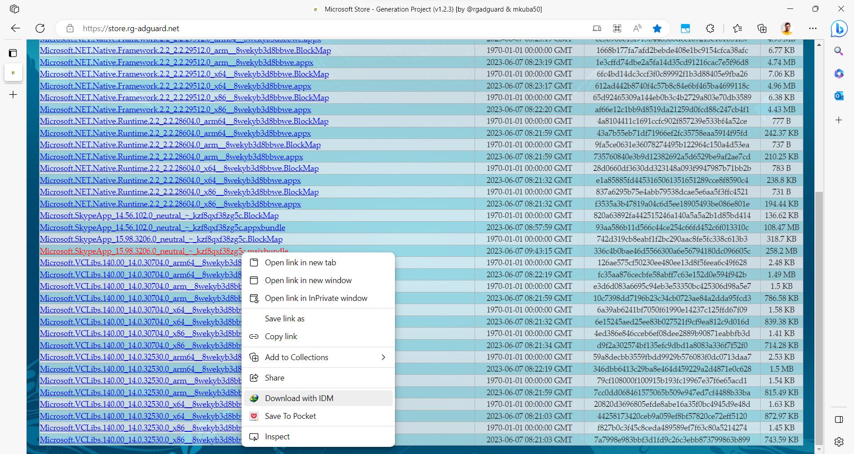This screenshot has height=454, width=854.
Task: Activate Read aloud icon
Action: (x=637, y=28)
